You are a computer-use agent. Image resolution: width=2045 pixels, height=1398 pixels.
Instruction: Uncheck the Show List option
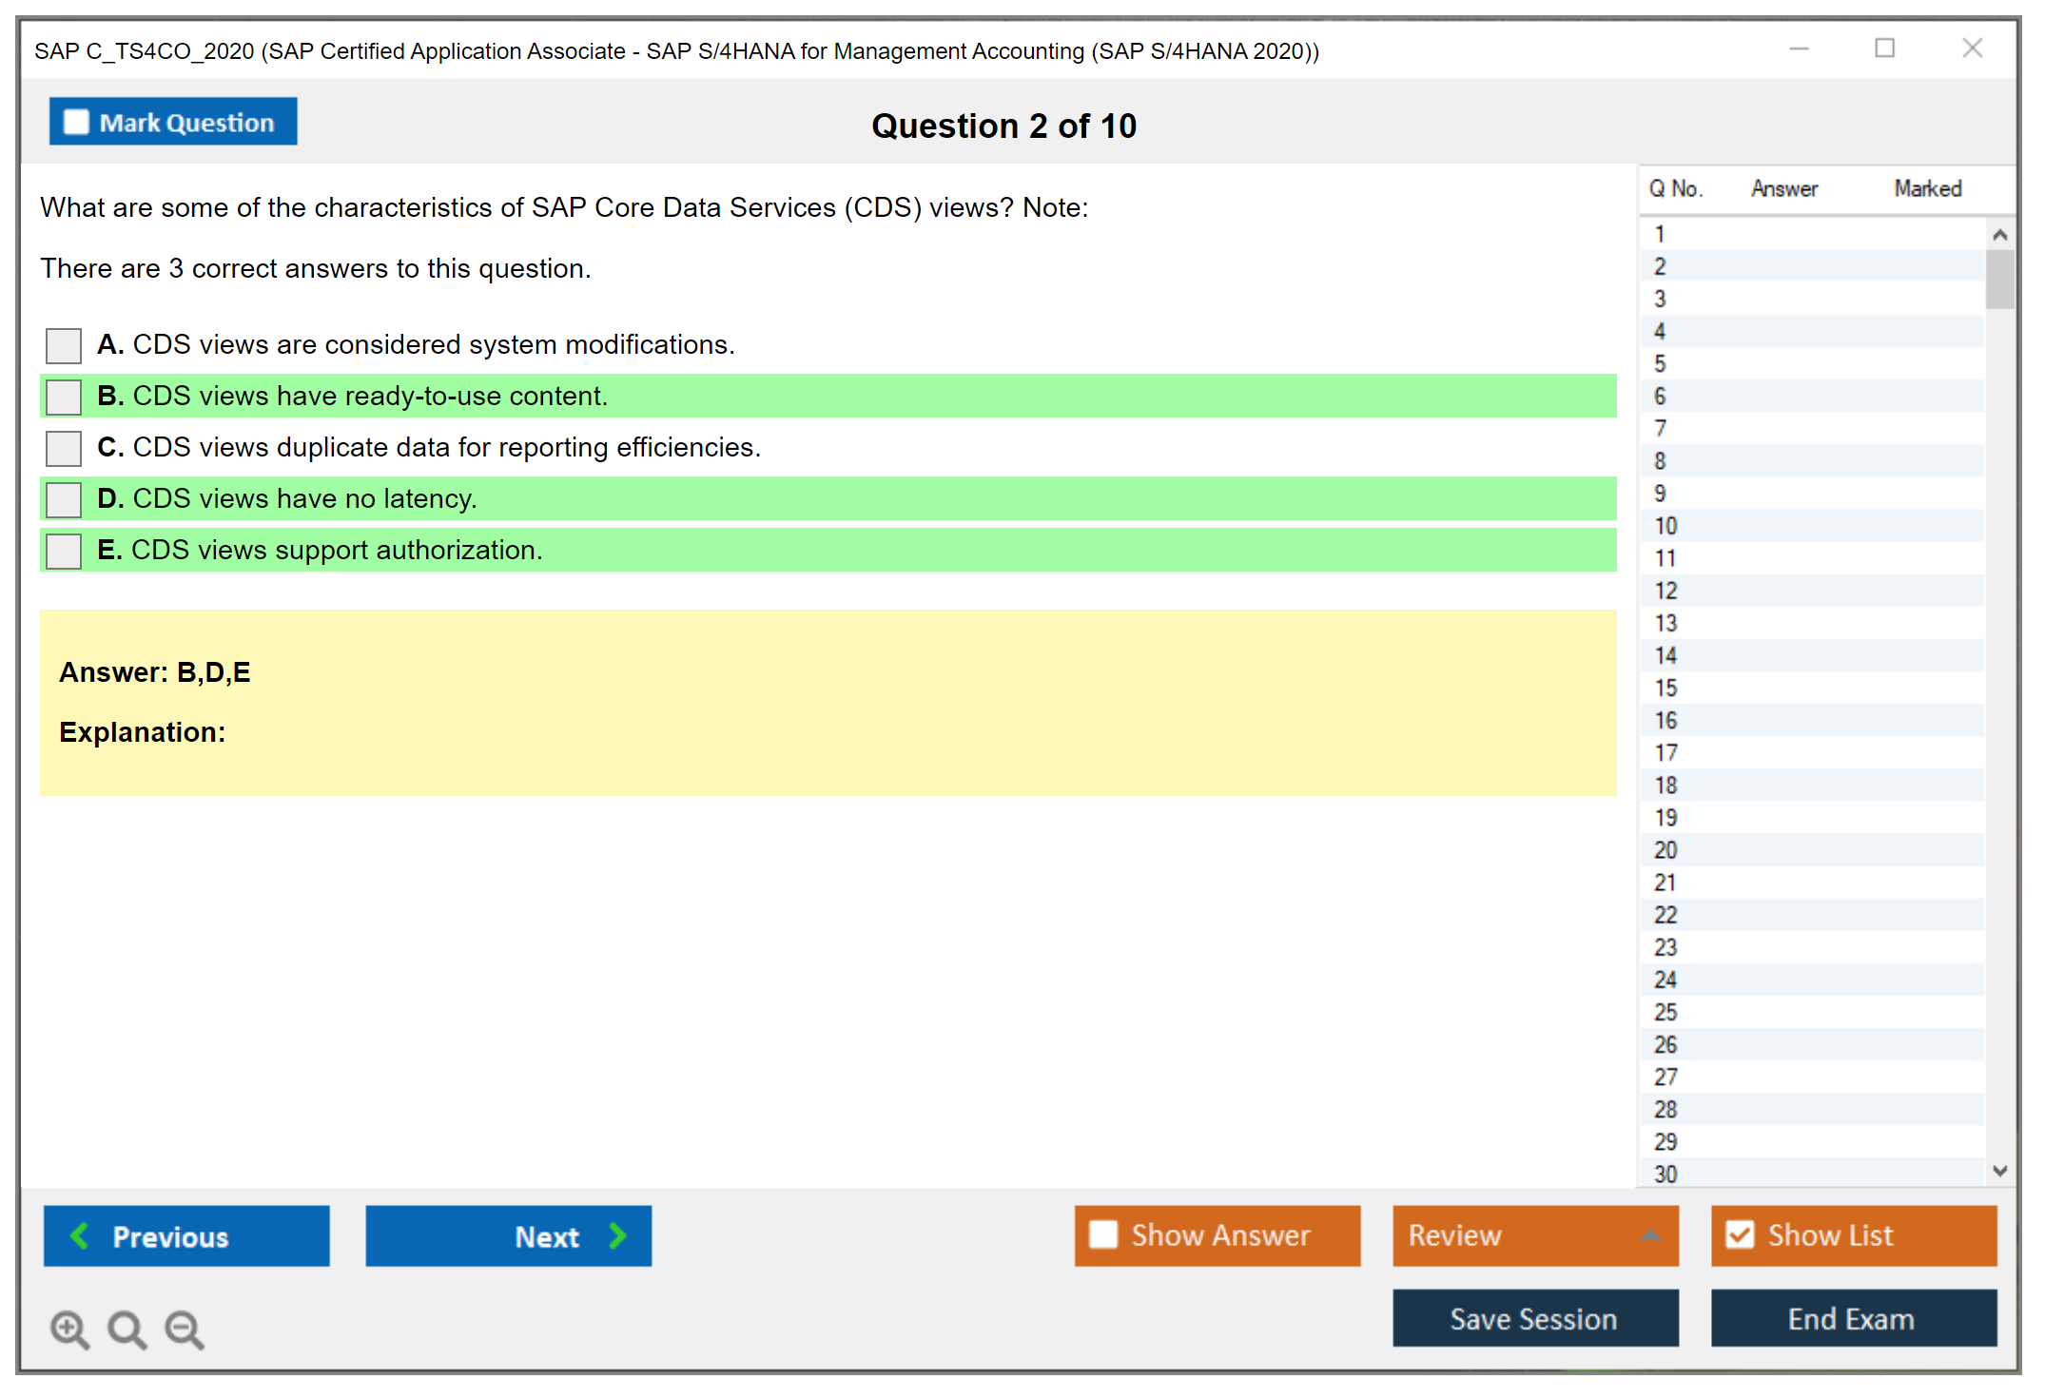click(1740, 1234)
